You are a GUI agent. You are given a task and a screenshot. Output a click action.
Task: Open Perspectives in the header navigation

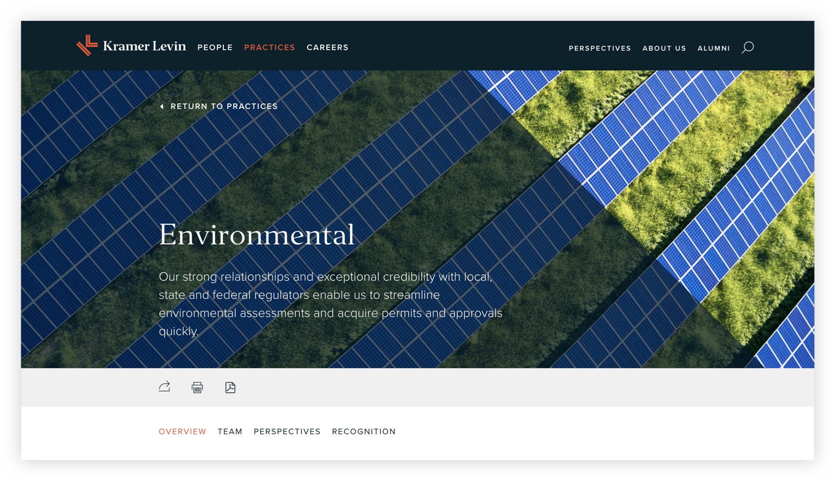(x=600, y=48)
